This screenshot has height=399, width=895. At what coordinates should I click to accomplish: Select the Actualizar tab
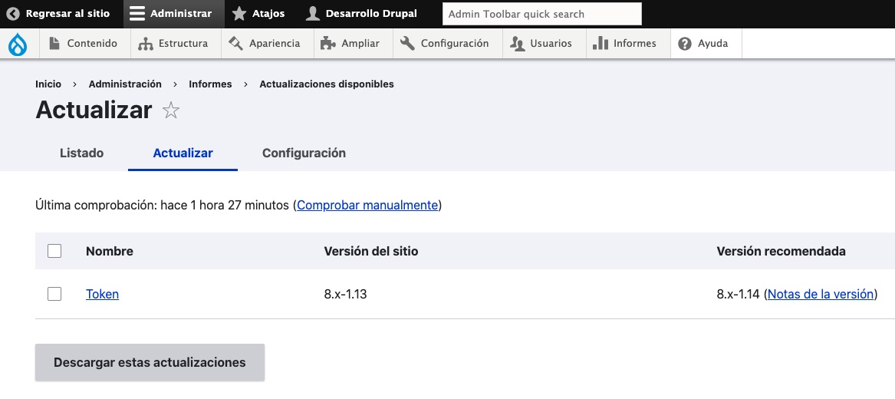[183, 153]
